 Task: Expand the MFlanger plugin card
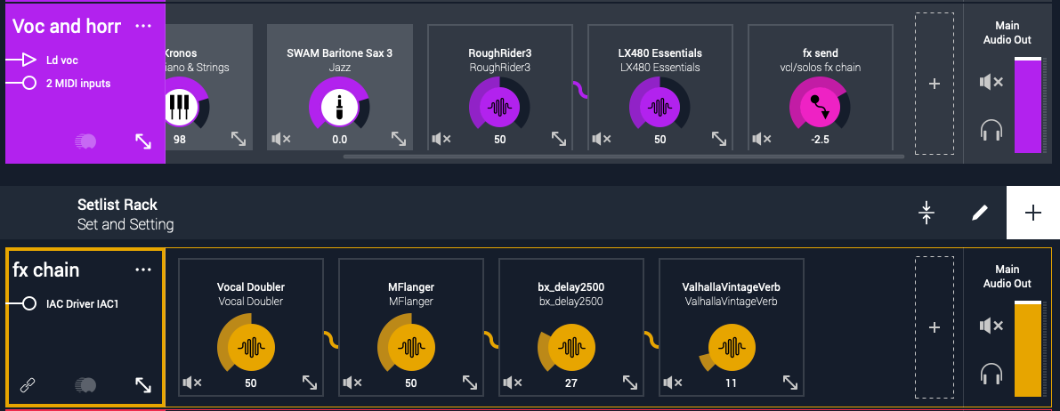pos(470,383)
